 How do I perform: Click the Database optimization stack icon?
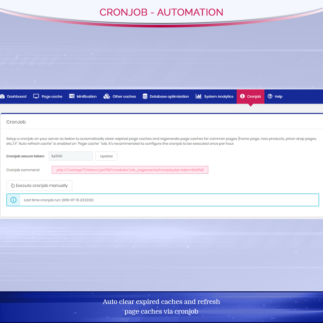(x=145, y=96)
